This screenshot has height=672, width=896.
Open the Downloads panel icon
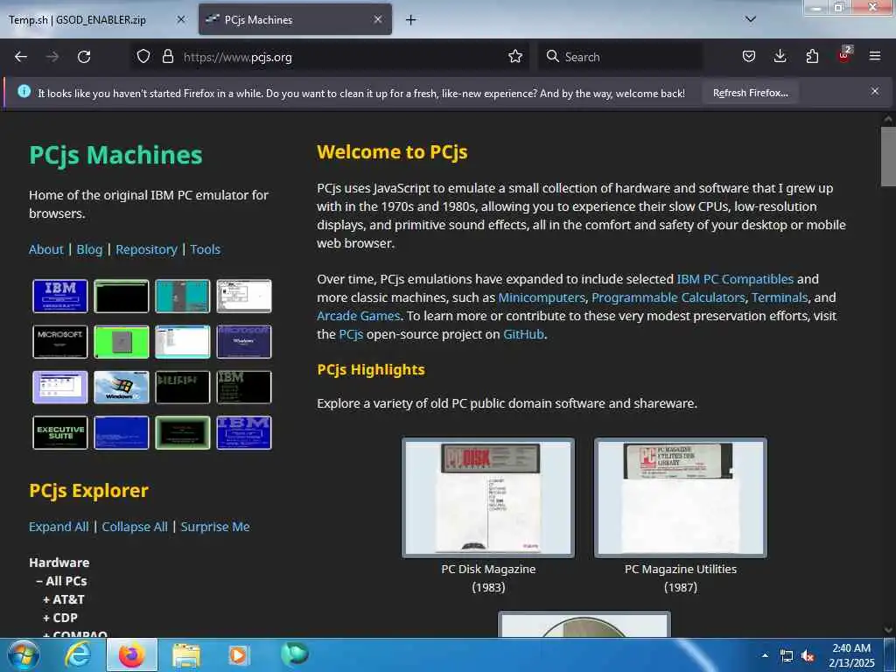(x=780, y=57)
